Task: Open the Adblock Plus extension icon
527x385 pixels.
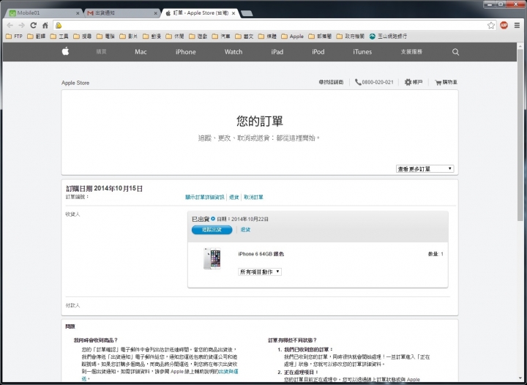Action: pyautogui.click(x=504, y=25)
